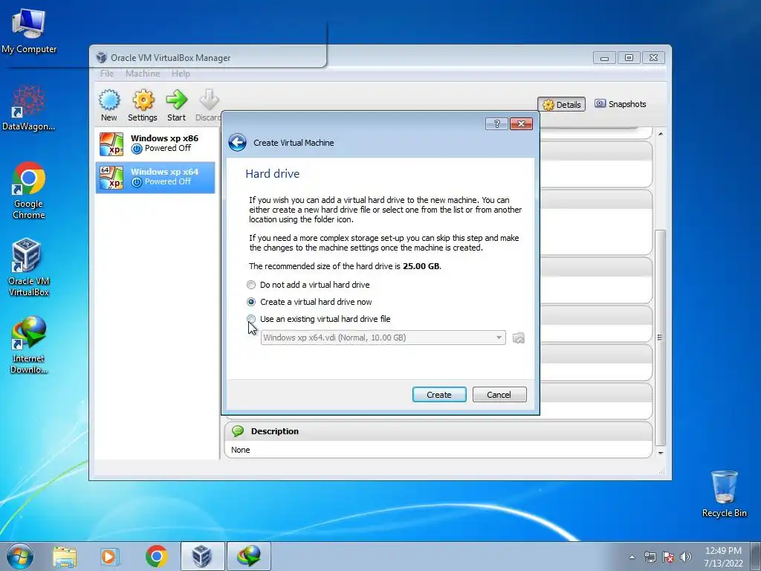Click Internet Download Manager taskbar button
This screenshot has width=761, height=571.
(x=250, y=556)
